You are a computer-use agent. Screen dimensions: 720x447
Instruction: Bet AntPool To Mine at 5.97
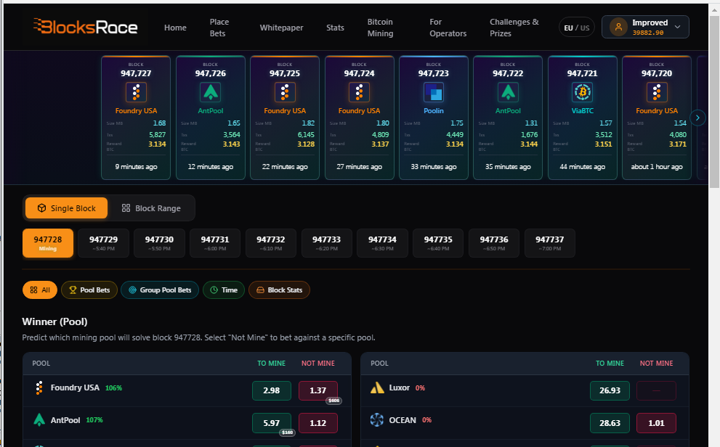[272, 423]
